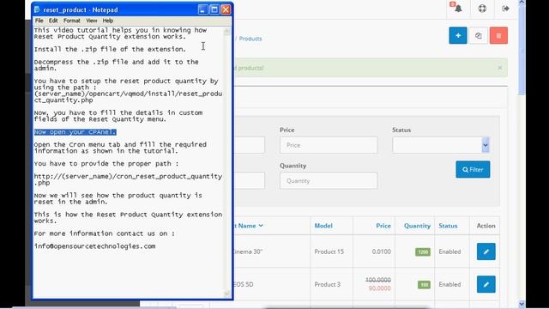The image size is (549, 309).
Task: Dismiss the green success alert
Action: tap(500, 68)
